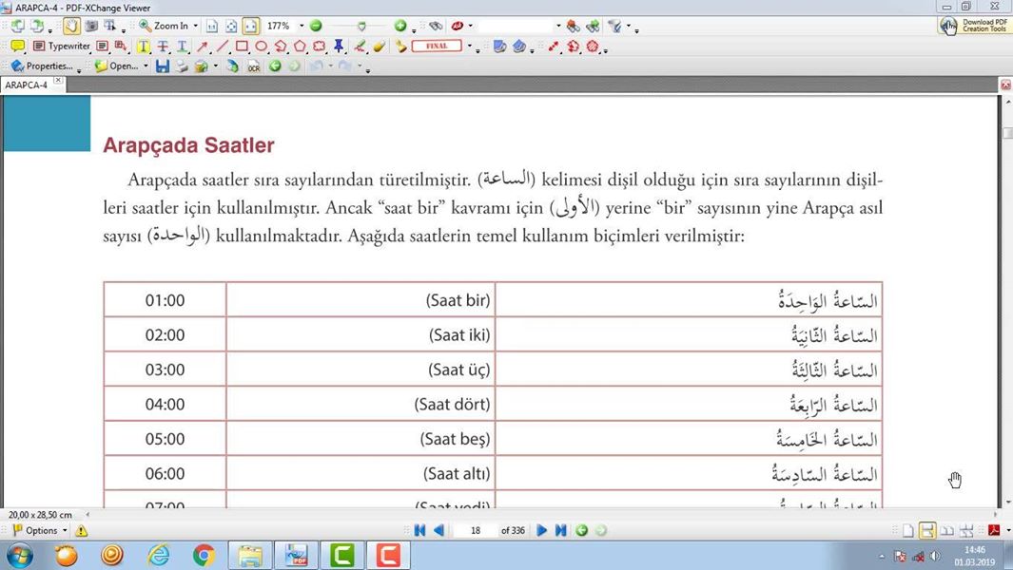
Task: Choose the Select Text tool
Action: click(x=109, y=26)
